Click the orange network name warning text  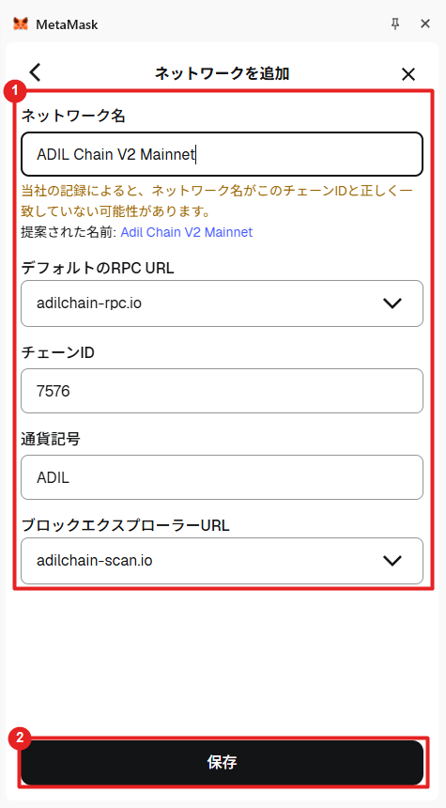[217, 201]
